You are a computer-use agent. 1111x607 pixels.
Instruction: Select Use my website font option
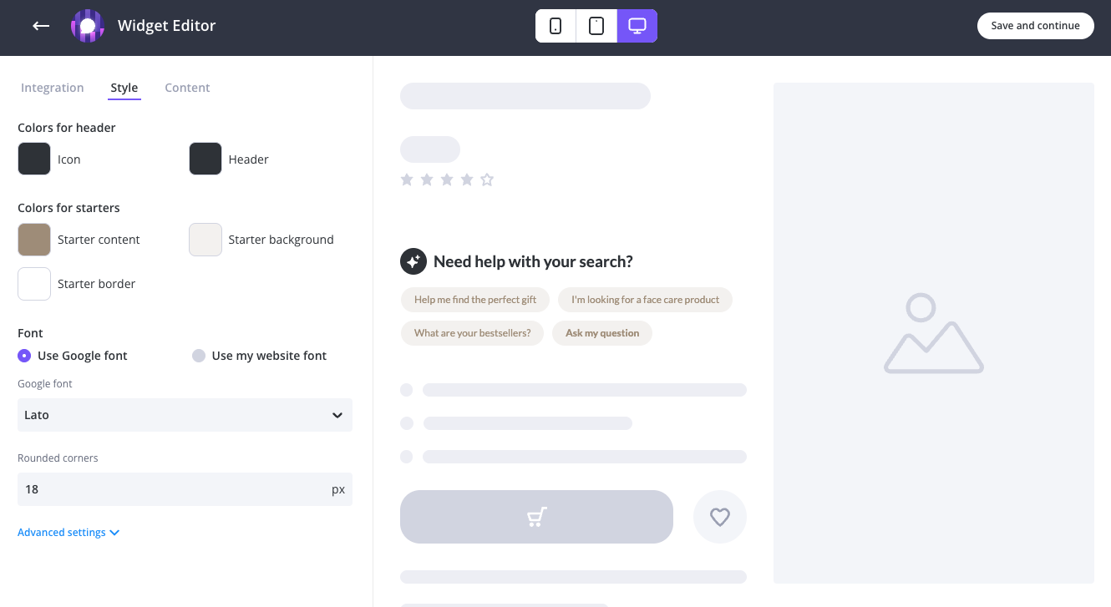[x=199, y=356]
